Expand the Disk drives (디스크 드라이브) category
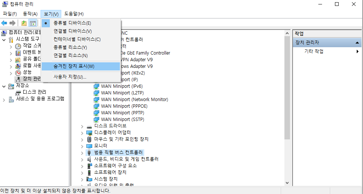363x194 pixels. (82, 127)
